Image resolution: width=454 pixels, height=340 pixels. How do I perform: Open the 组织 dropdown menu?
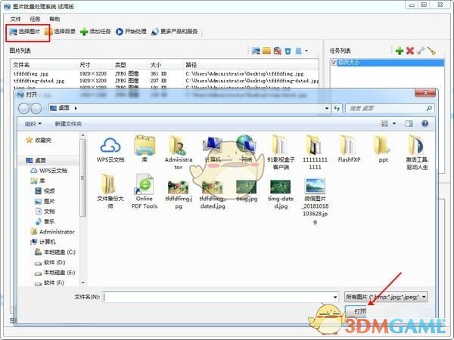(x=33, y=124)
